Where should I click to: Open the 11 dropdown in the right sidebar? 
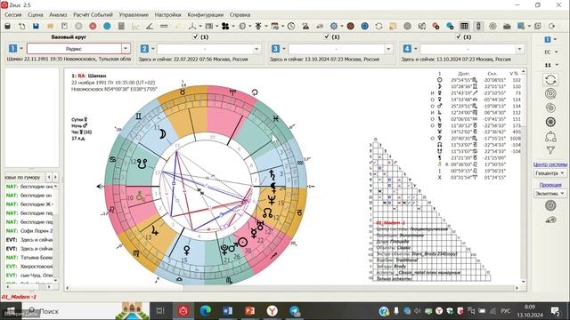pos(551,65)
